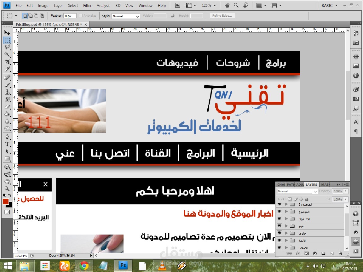Screen dimensions: 363x272
Task: Hide the فوتر group layer
Action: [279, 226]
